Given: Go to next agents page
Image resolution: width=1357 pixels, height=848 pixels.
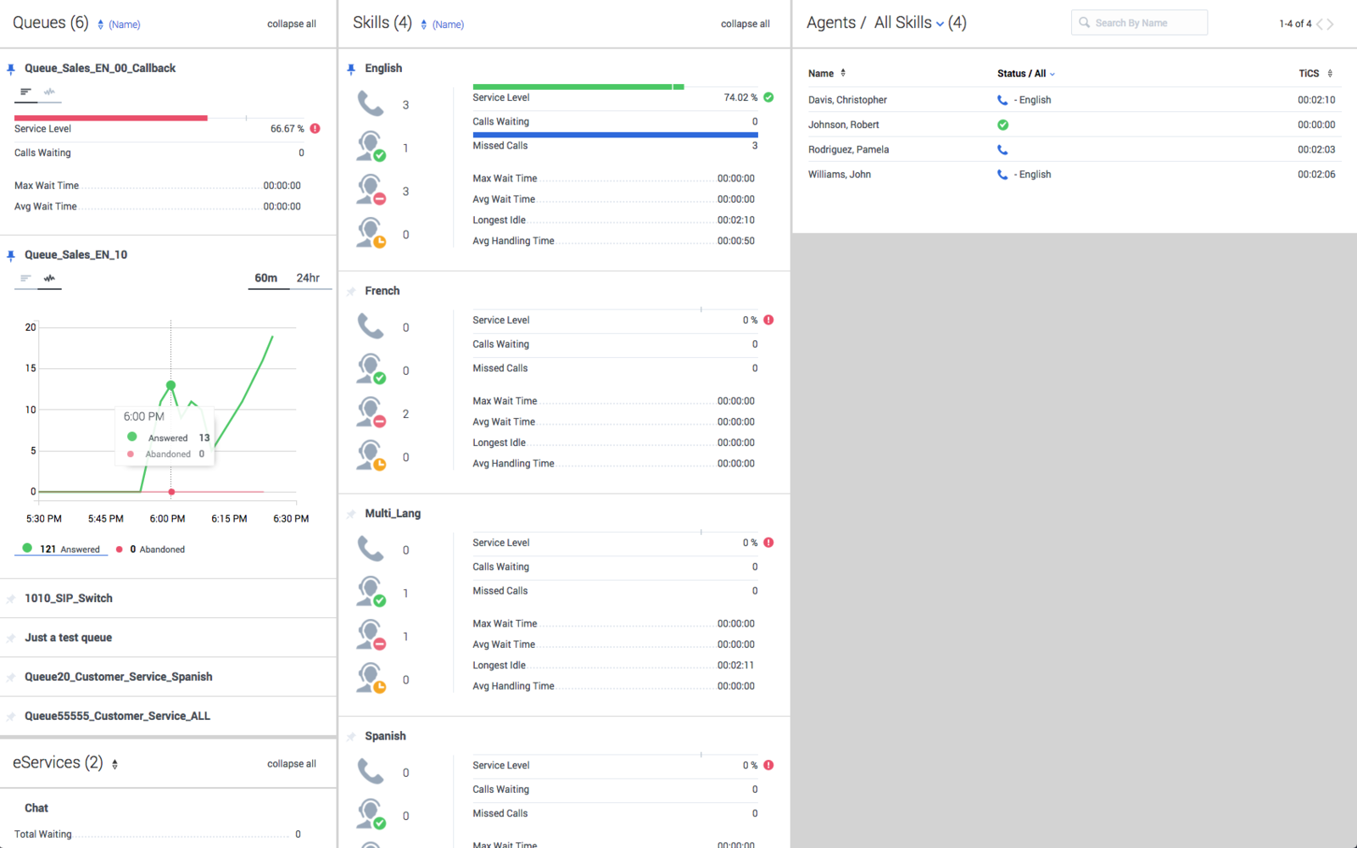Looking at the screenshot, I should [x=1330, y=24].
